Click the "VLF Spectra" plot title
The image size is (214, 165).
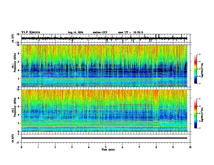(31, 32)
